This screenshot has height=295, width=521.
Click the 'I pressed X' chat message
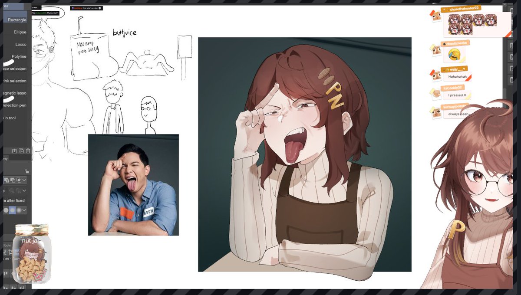point(457,95)
